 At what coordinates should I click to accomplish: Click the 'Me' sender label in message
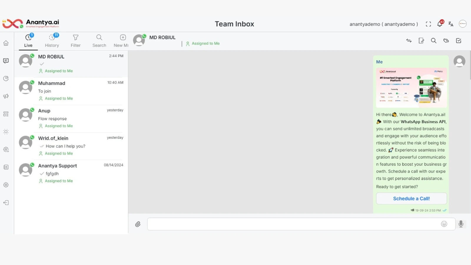[x=379, y=62]
